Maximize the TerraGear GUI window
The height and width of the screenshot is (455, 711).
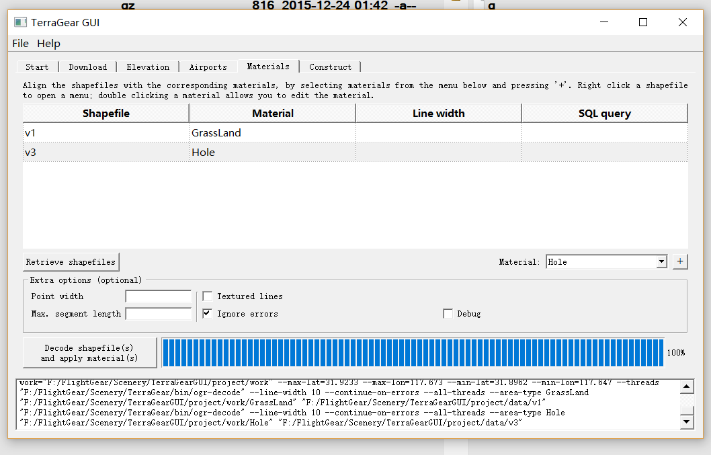(x=643, y=22)
